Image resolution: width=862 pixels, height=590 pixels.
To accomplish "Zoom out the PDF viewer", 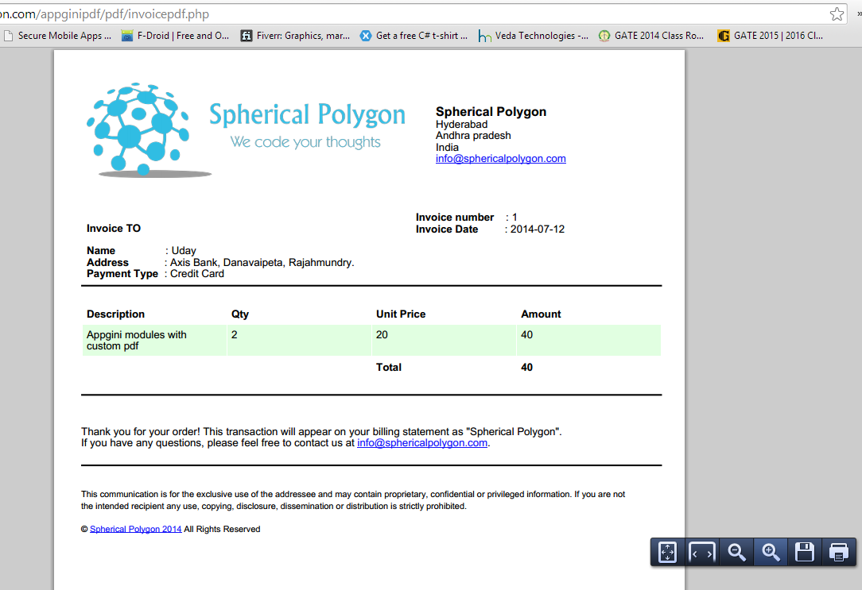I will coord(736,552).
